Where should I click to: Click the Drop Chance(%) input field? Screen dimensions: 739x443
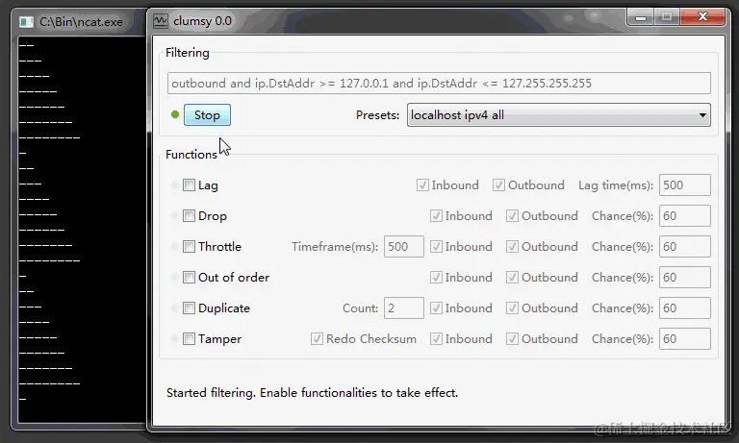[x=685, y=215]
